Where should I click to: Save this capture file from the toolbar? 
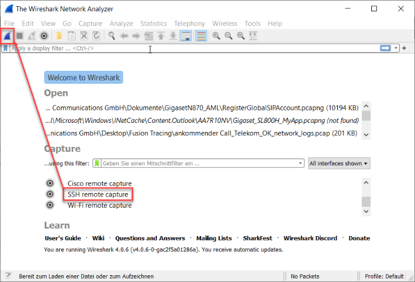72,36
